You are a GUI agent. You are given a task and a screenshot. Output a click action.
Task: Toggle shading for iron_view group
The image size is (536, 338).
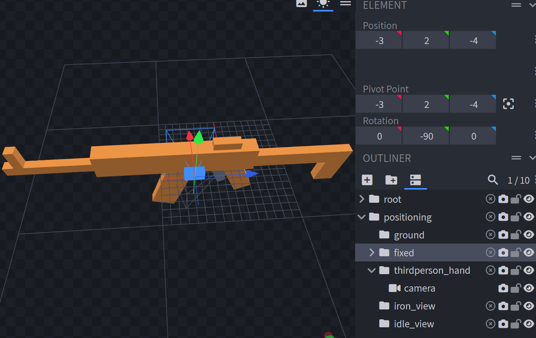503,306
